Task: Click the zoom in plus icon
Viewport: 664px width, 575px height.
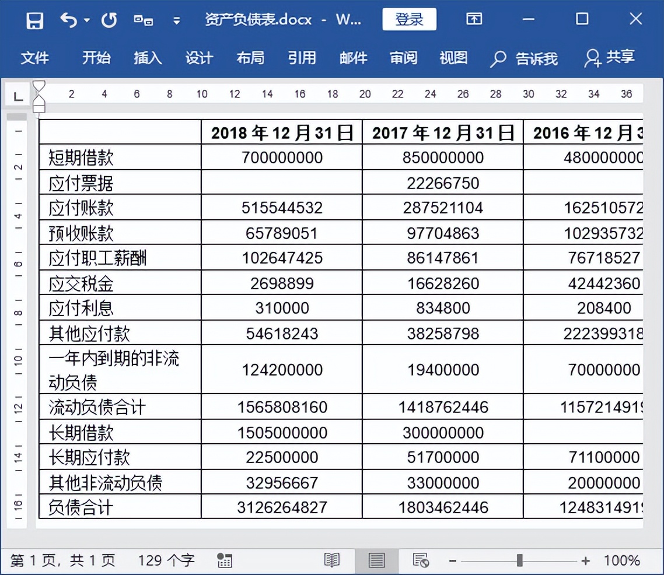Action: click(x=585, y=560)
